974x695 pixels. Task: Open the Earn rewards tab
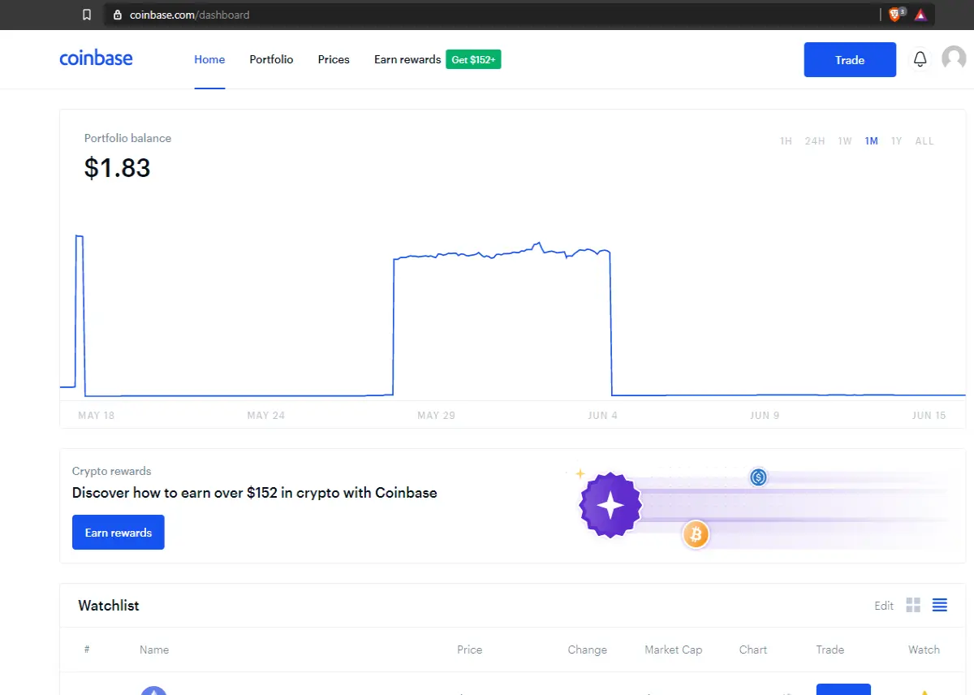click(x=407, y=59)
